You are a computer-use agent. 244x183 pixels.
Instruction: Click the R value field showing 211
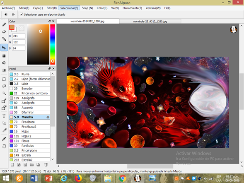[19, 36]
